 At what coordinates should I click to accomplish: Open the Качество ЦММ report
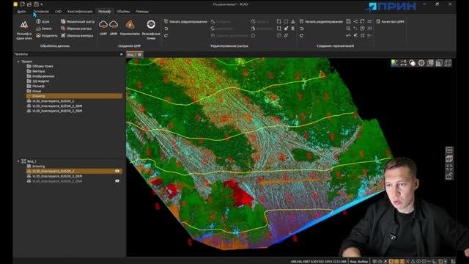click(391, 21)
